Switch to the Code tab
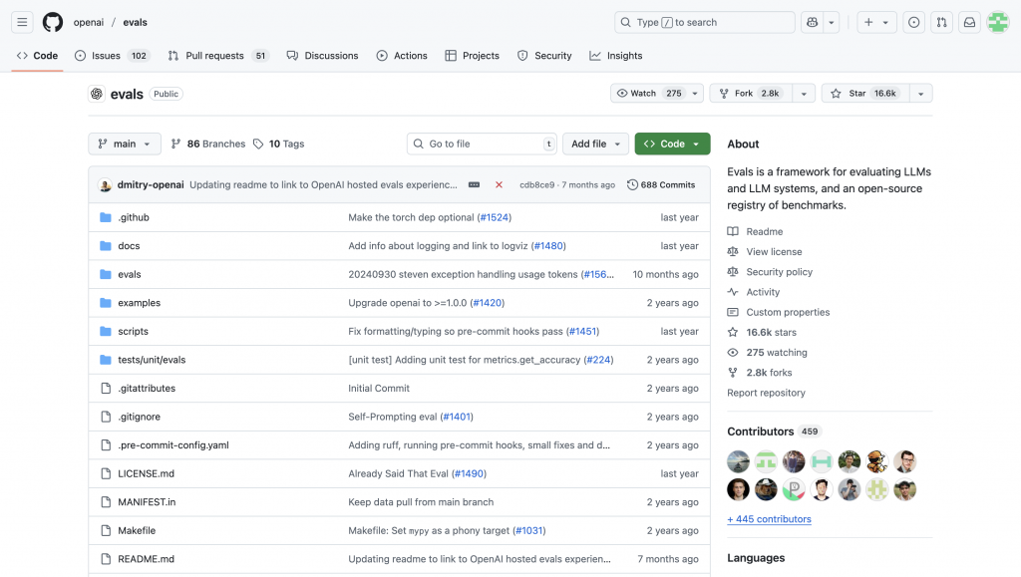1021x577 pixels. click(37, 56)
